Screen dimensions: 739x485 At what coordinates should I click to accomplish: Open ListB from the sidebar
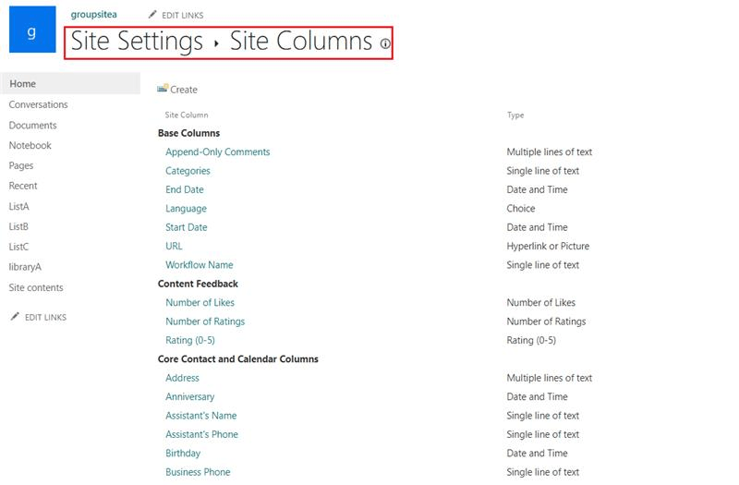18,226
